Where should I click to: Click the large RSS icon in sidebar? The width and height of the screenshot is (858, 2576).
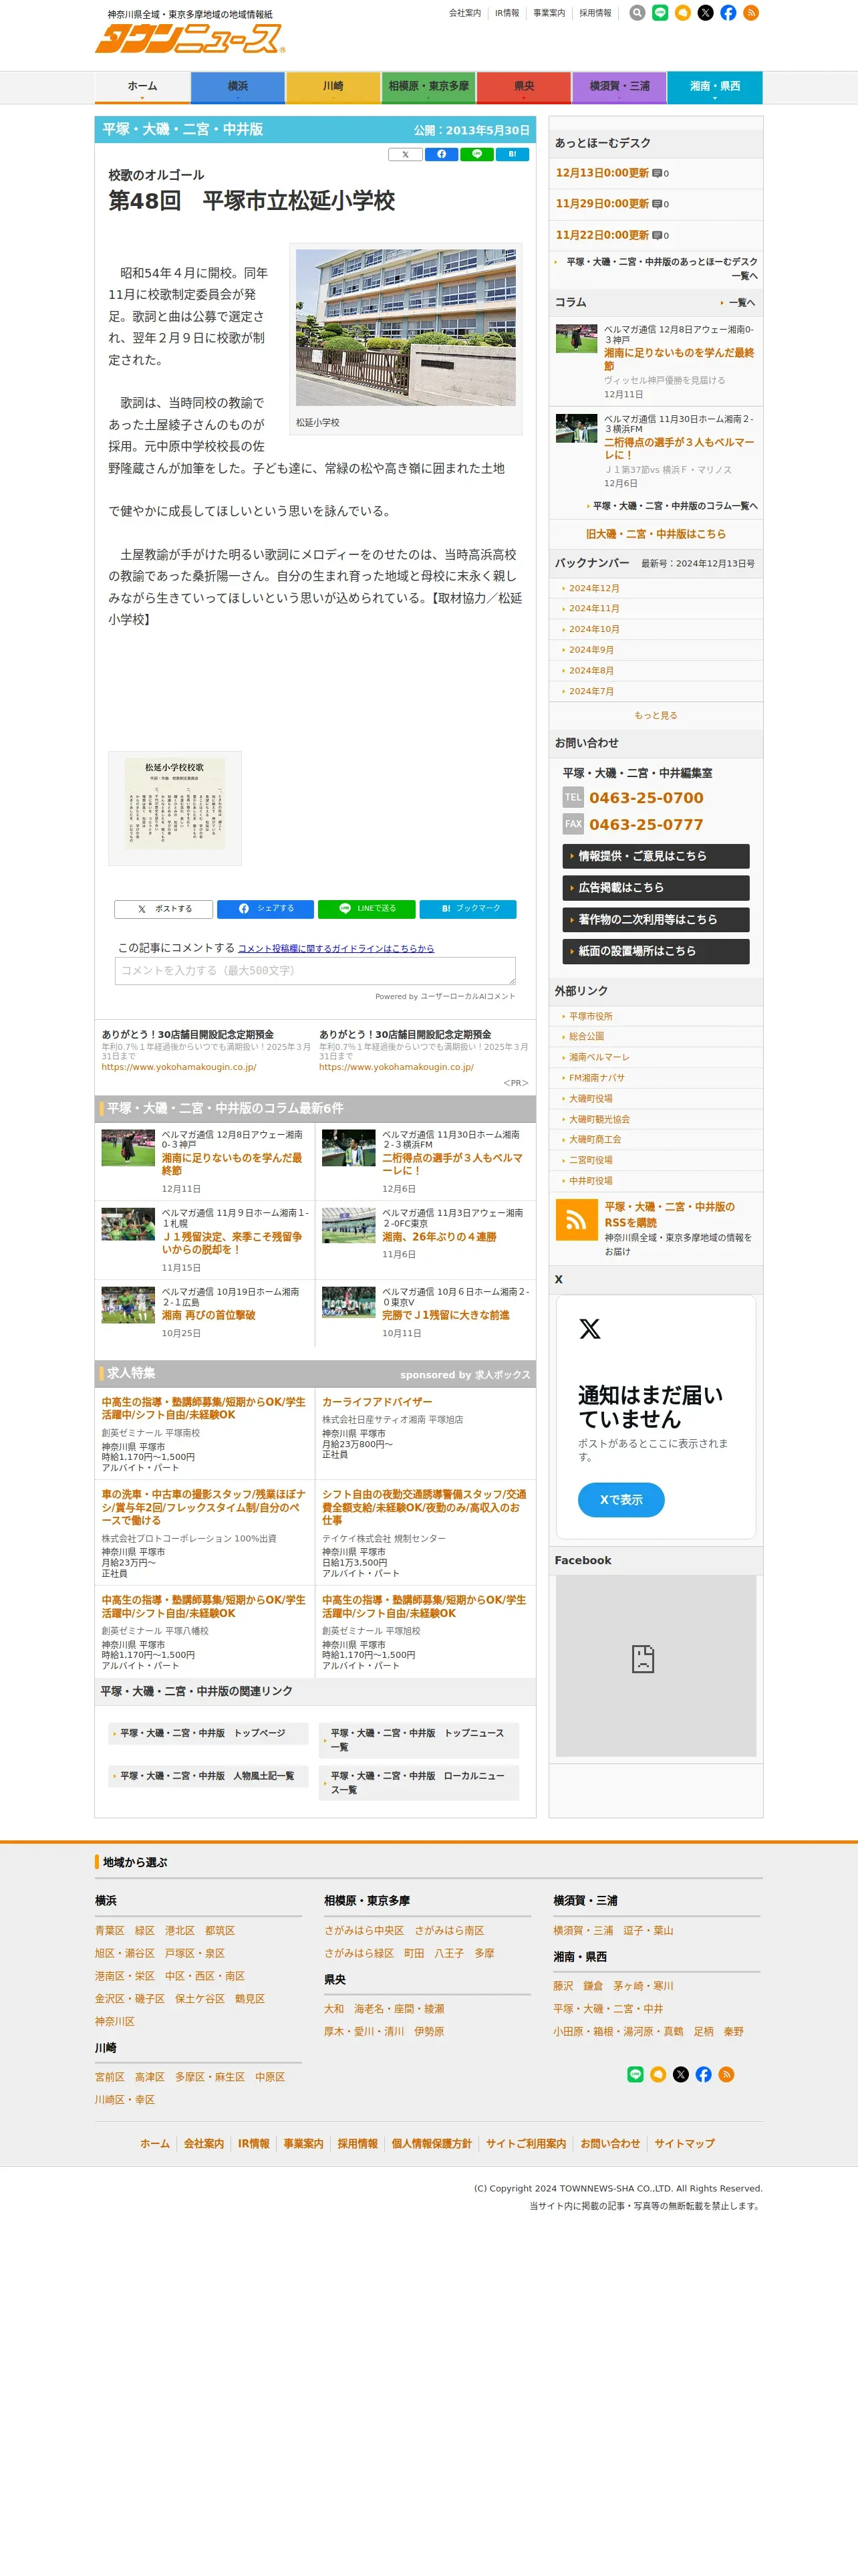coord(576,1219)
